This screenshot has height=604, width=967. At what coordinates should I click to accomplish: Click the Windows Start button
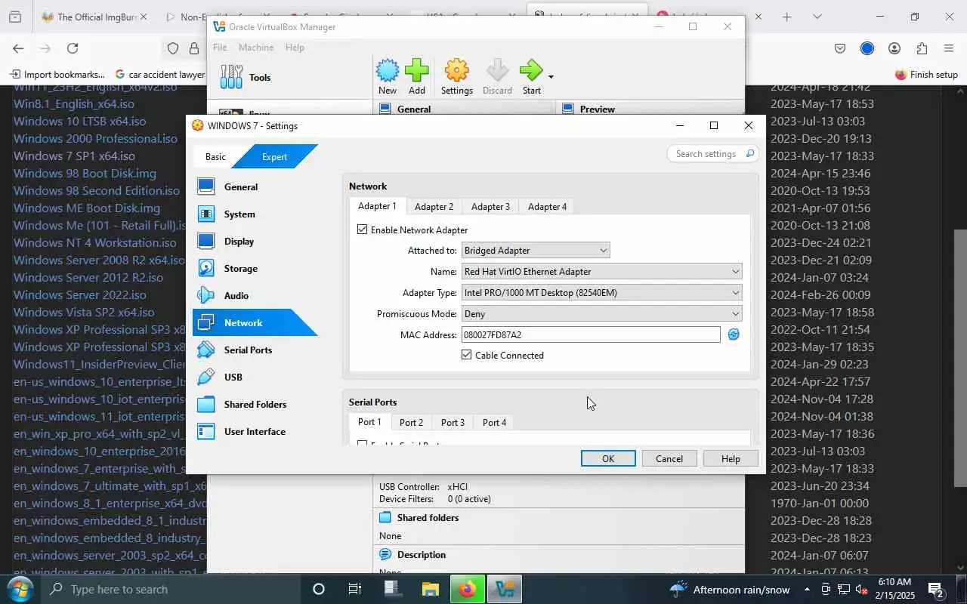(x=19, y=589)
